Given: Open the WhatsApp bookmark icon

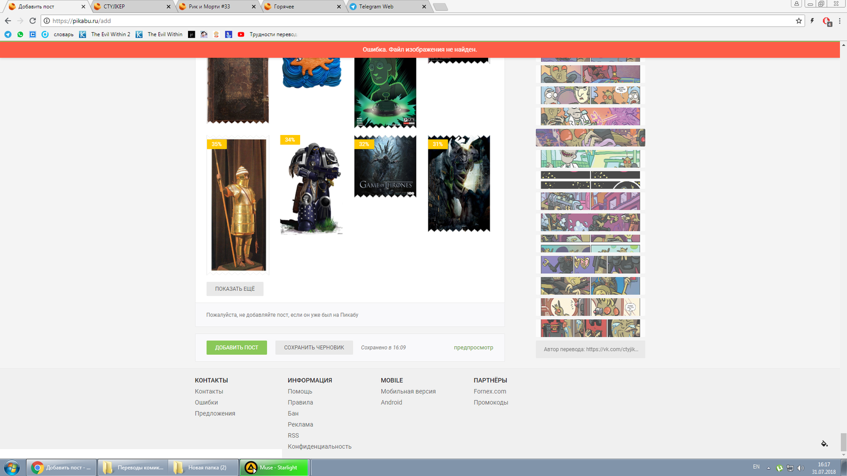Looking at the screenshot, I should pos(20,34).
